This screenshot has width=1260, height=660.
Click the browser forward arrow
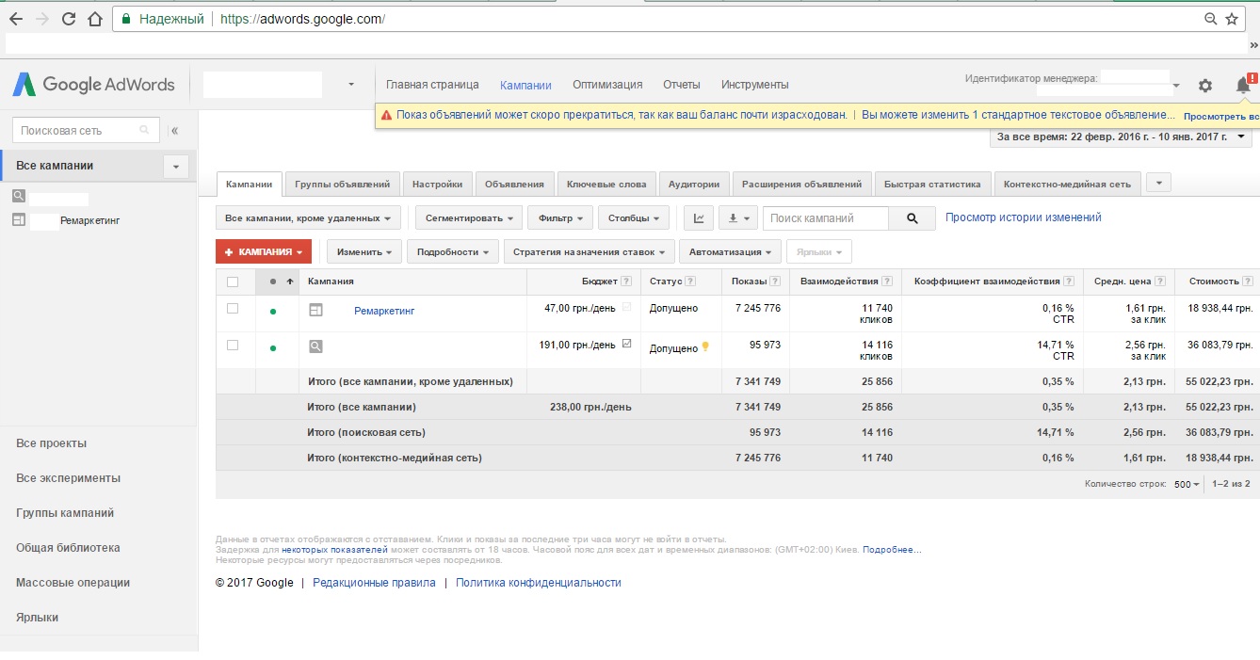(x=42, y=19)
